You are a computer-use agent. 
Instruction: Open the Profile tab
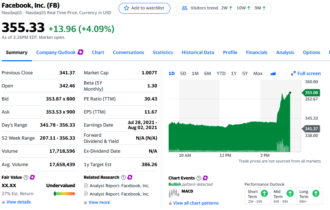[x=230, y=52]
